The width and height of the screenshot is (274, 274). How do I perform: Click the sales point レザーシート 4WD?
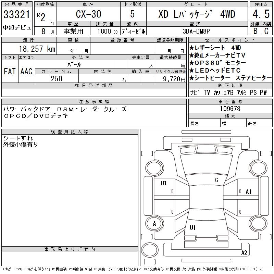click(215, 48)
